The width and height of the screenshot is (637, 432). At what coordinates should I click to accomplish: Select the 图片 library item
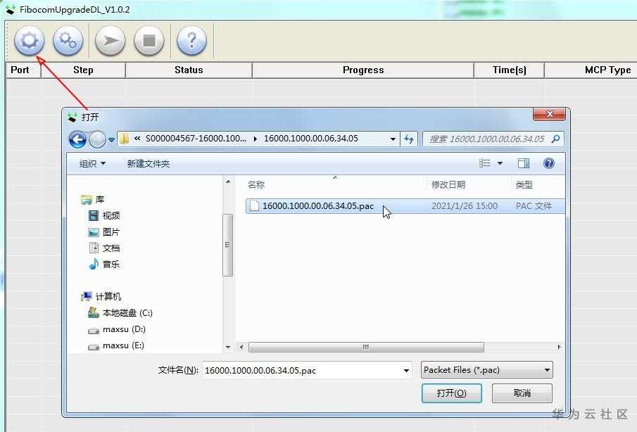coord(104,232)
